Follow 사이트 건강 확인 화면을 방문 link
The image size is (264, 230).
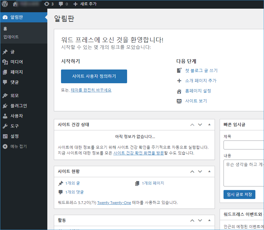click(x=139, y=153)
